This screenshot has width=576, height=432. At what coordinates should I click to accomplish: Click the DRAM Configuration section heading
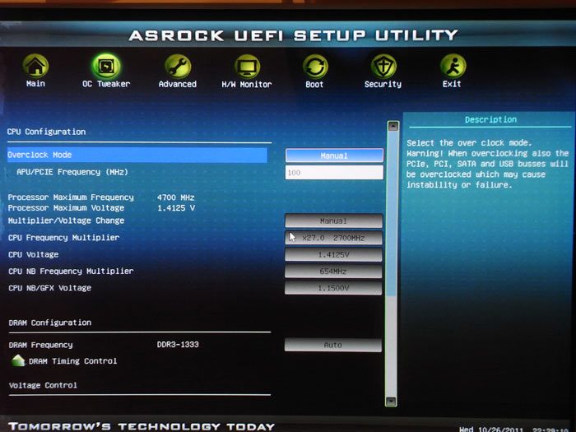point(50,323)
